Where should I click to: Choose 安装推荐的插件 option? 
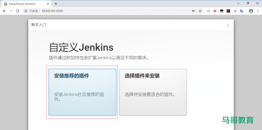(82, 92)
